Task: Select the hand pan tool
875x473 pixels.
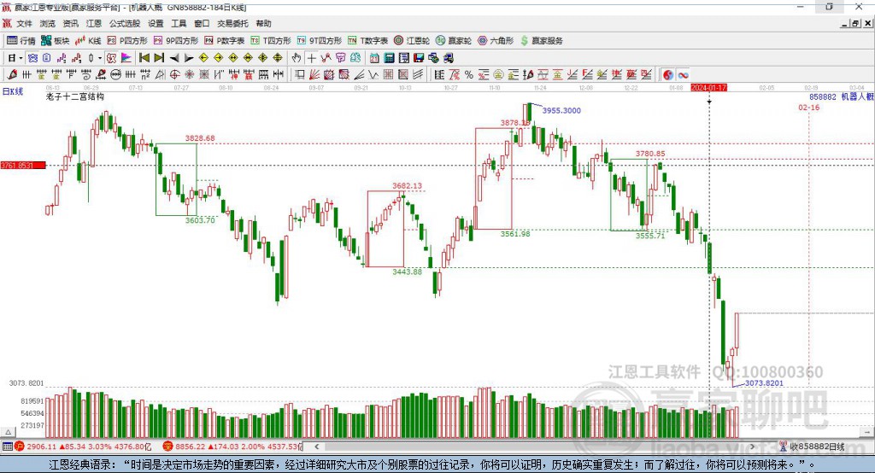Action: 297,58
